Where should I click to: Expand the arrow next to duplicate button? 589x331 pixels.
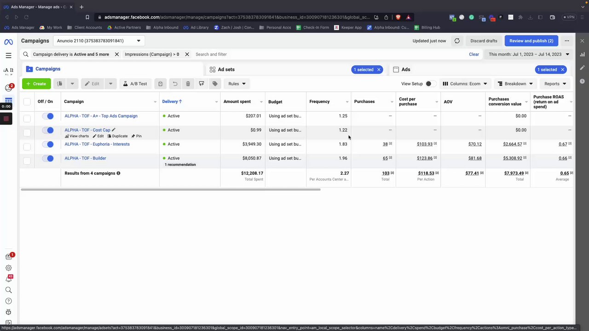coord(72,84)
